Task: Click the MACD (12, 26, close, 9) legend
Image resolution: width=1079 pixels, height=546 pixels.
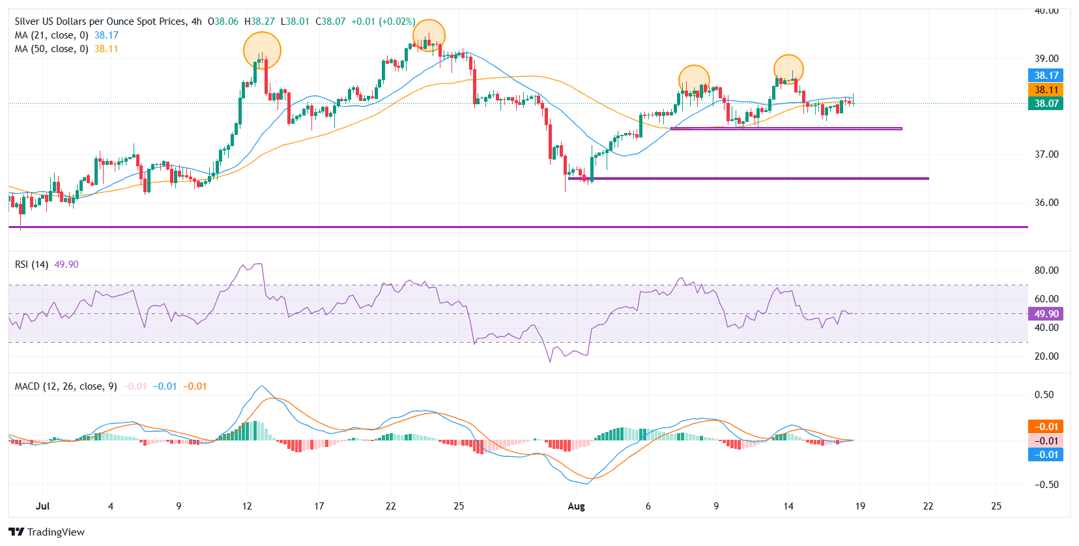Action: tap(66, 386)
